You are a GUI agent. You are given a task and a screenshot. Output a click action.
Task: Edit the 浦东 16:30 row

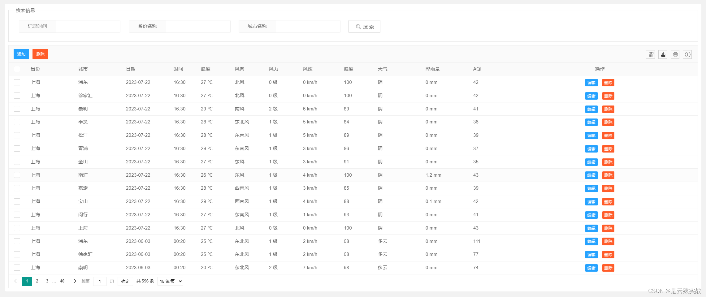[x=591, y=83]
